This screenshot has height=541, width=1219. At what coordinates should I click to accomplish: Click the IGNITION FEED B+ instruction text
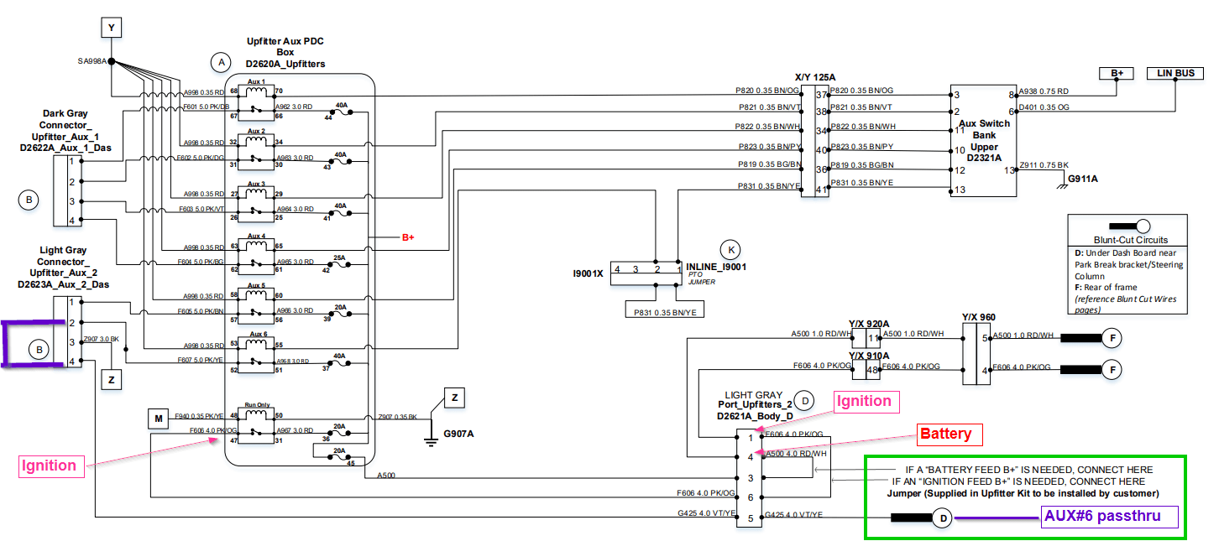click(1018, 481)
